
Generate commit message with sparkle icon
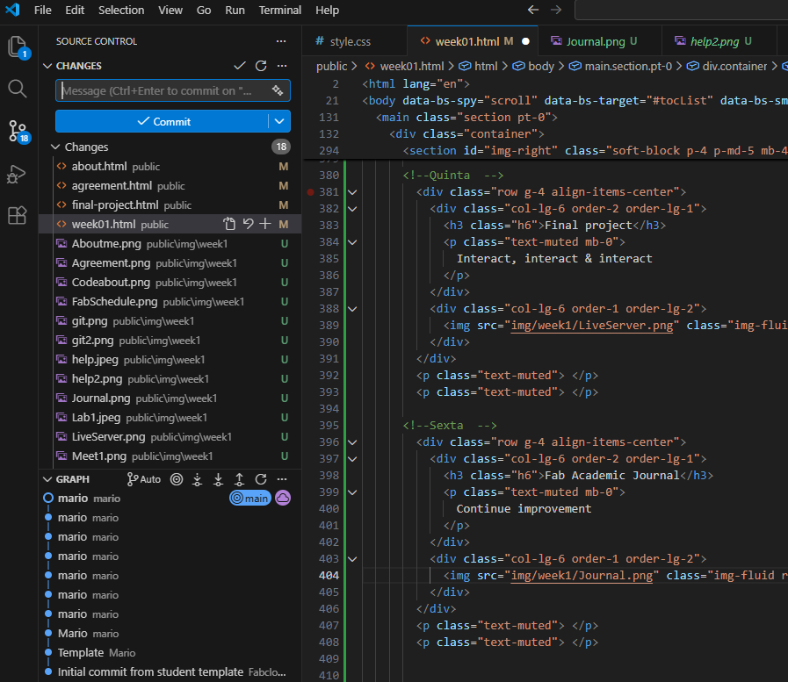pyautogui.click(x=277, y=90)
